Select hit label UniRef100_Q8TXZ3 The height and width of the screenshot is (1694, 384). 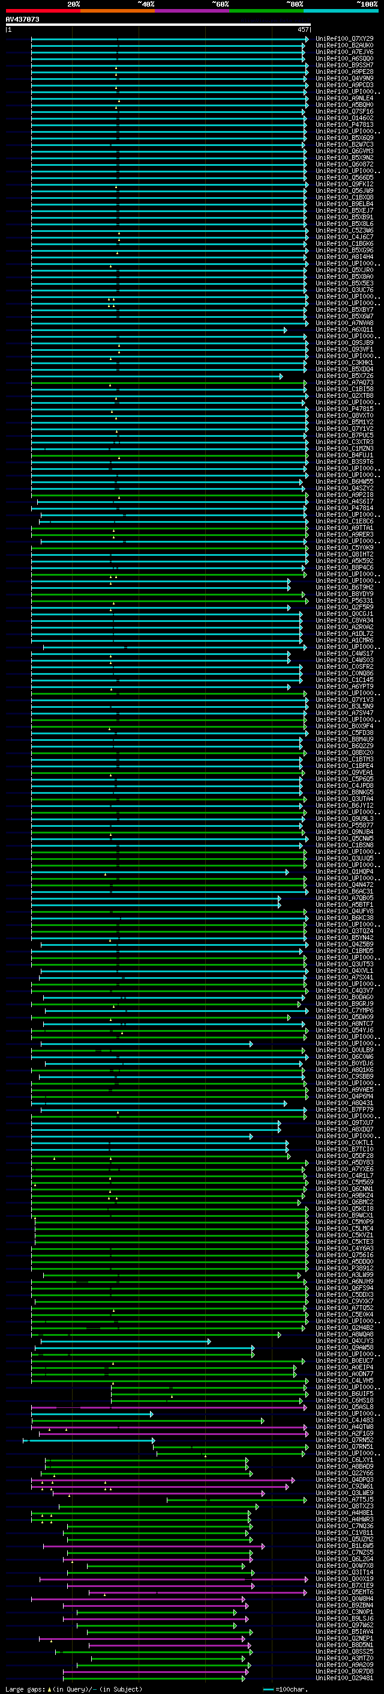pos(344,1506)
